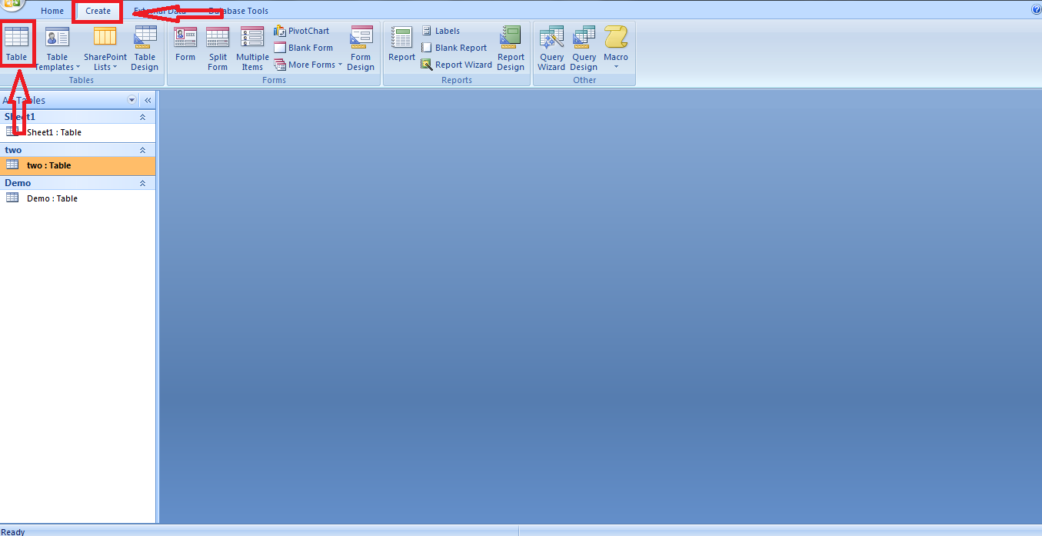Open Table Templates menu
This screenshot has height=536, width=1042.
point(57,48)
